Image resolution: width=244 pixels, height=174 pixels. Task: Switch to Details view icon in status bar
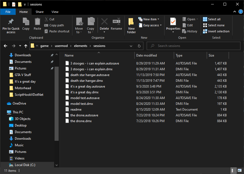tap(233, 171)
